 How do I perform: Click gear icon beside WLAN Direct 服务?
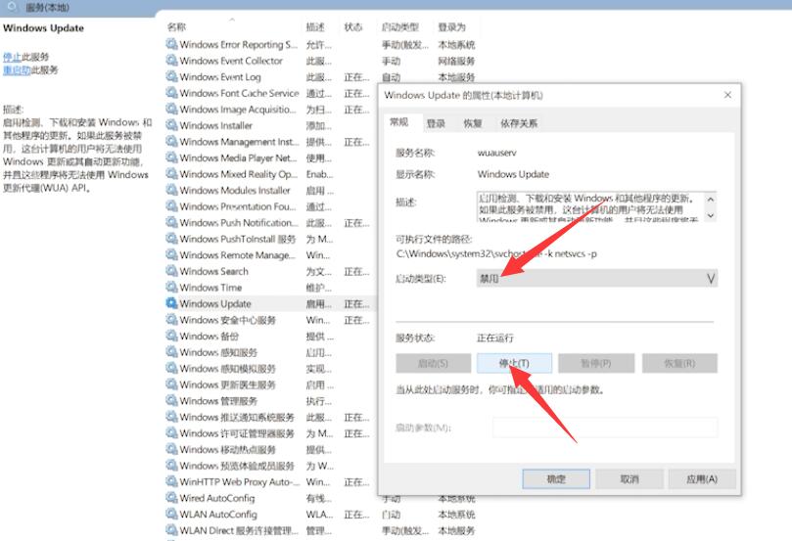(171, 530)
